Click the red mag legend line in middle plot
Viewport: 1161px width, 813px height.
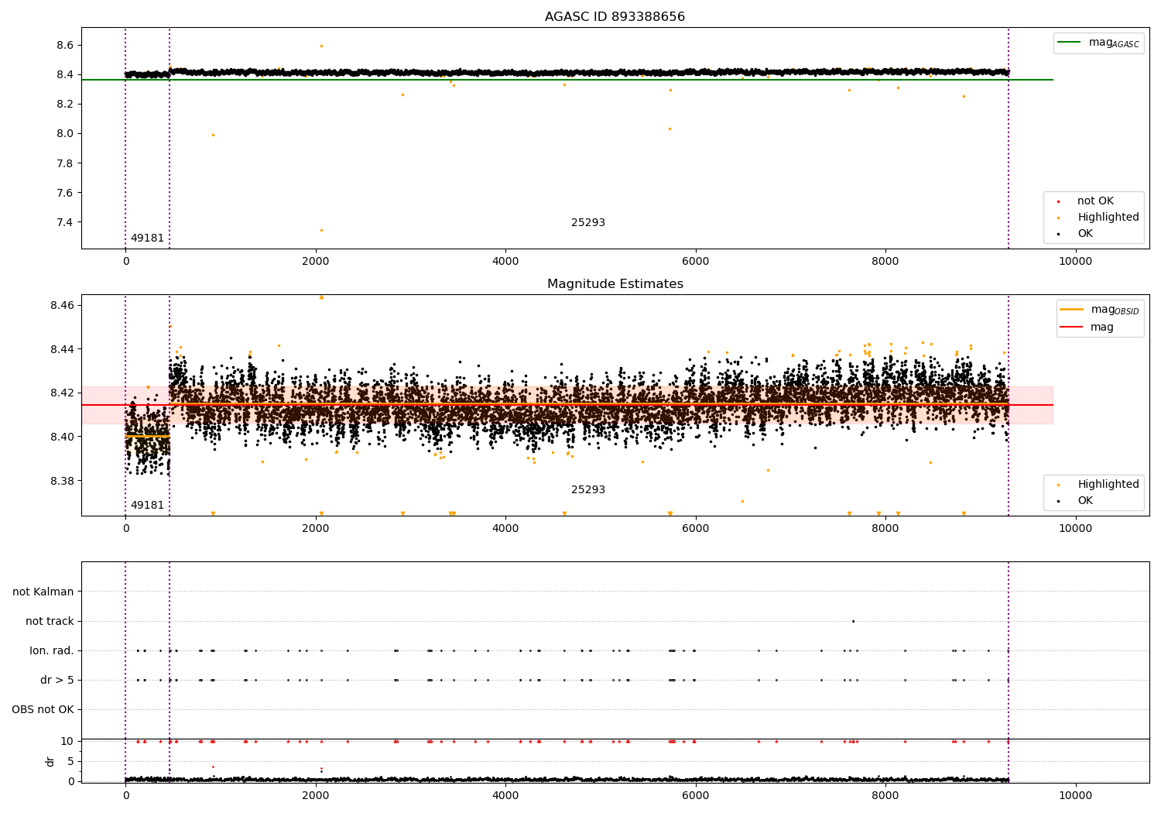[x=1072, y=328]
